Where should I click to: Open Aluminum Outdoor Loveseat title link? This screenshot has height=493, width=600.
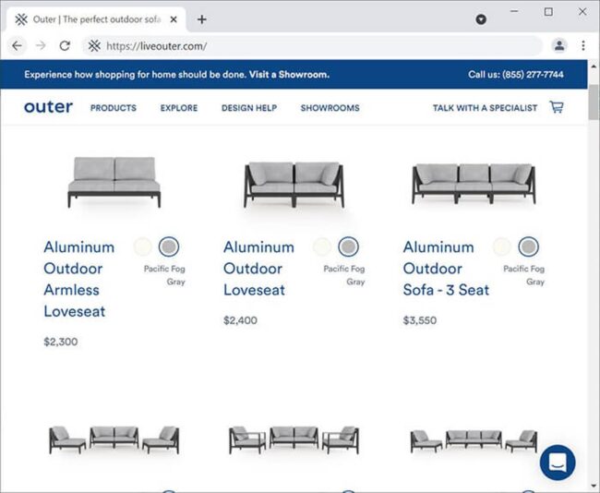pos(258,269)
